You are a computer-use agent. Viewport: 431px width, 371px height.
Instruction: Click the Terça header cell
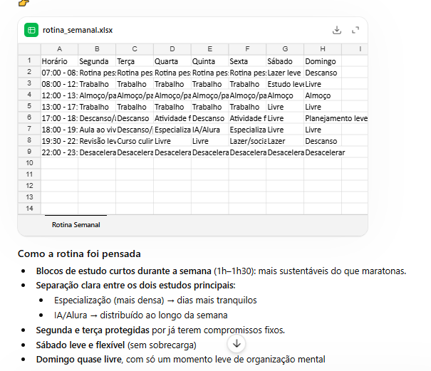tap(135, 61)
